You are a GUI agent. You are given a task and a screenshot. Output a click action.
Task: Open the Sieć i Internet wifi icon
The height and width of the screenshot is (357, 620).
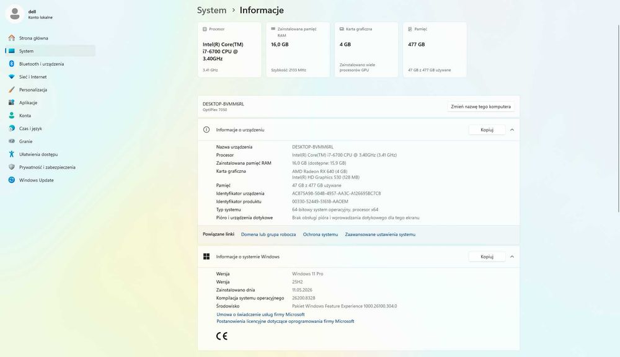pyautogui.click(x=11, y=77)
